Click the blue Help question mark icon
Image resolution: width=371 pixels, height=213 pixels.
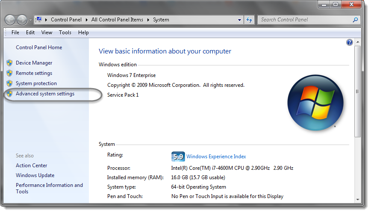click(350, 42)
